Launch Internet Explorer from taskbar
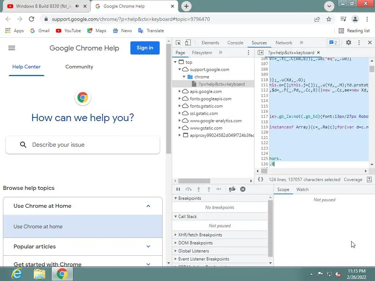Screen dimensions: 375x281 click(x=17, y=274)
